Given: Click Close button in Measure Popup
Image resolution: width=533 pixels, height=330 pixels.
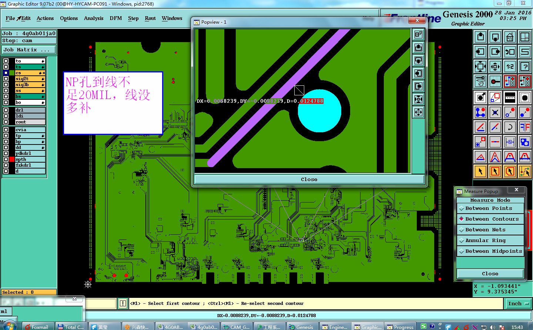Looking at the screenshot, I should [x=490, y=274].
